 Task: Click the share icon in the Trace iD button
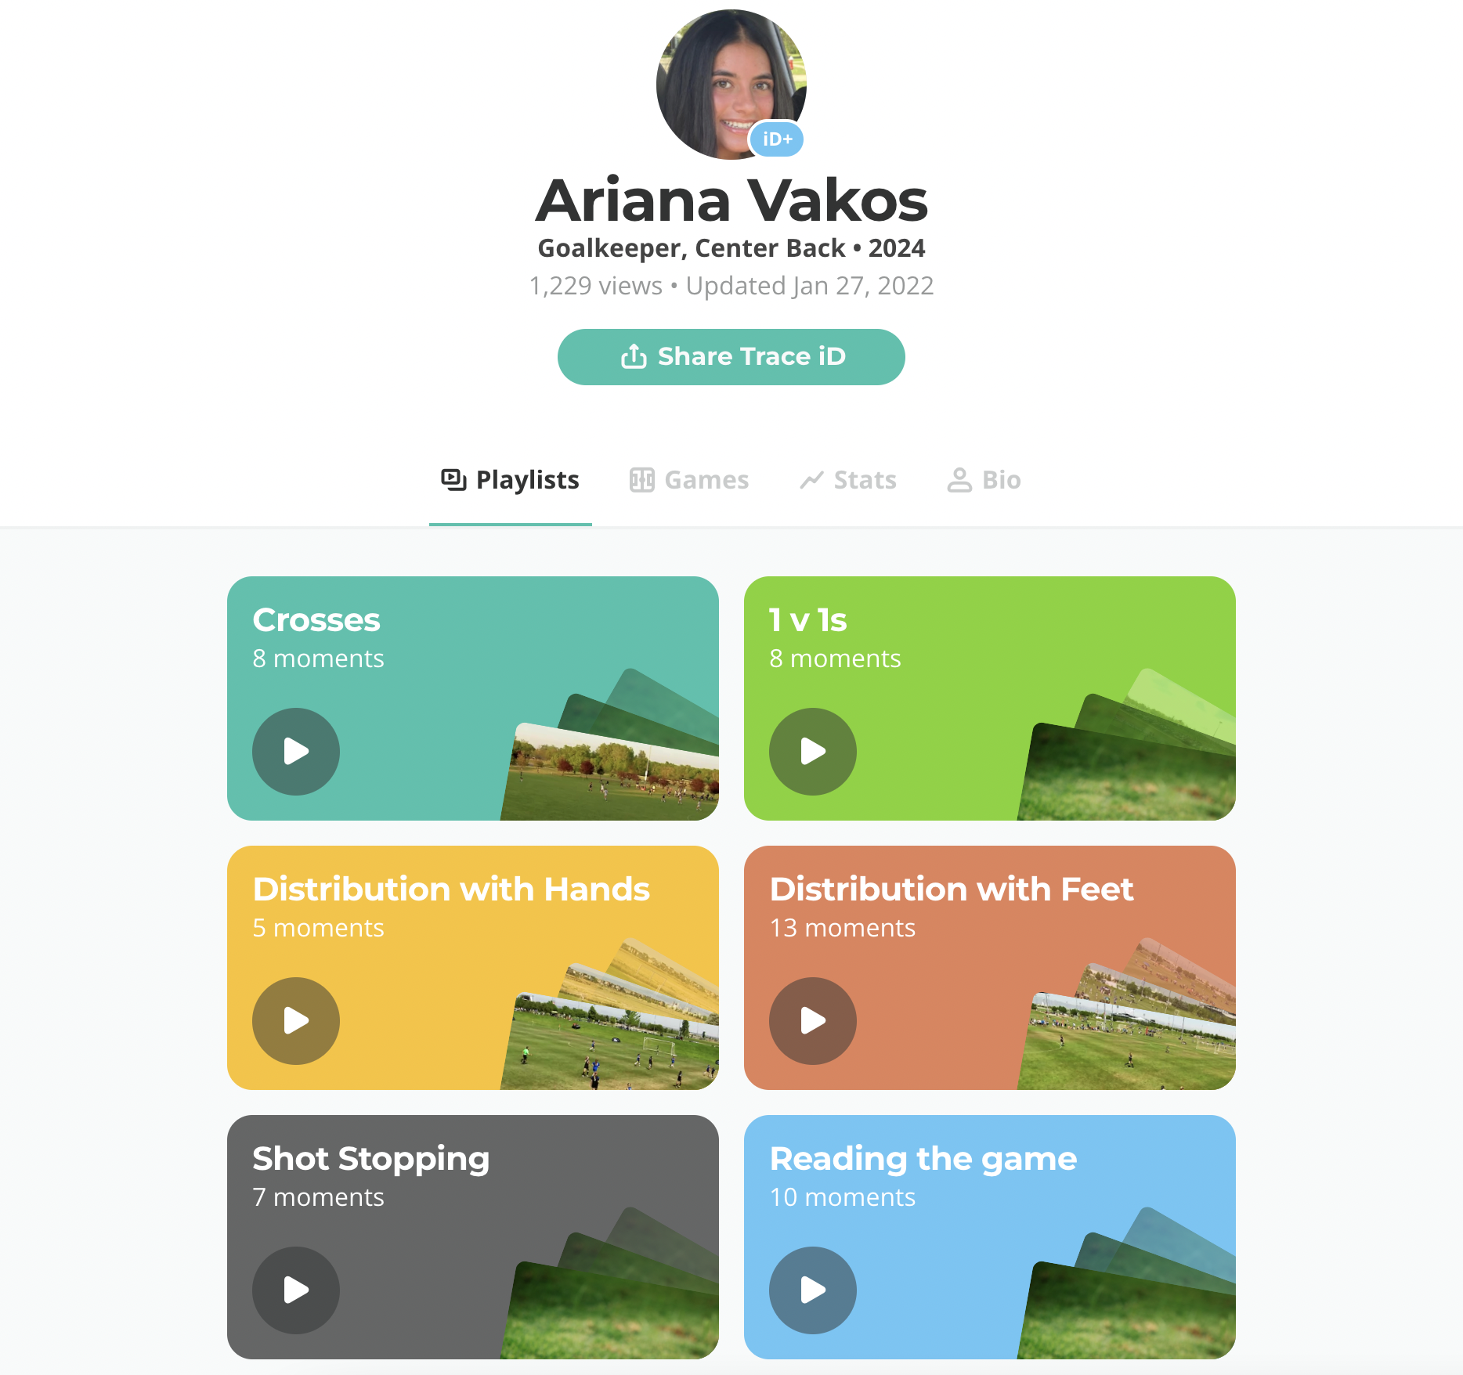(x=634, y=356)
